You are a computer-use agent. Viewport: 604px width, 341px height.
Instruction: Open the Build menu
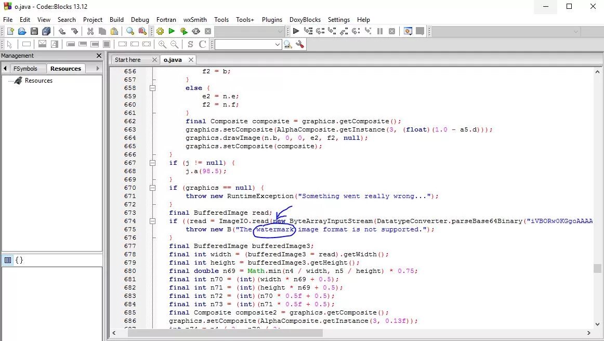[117, 20]
